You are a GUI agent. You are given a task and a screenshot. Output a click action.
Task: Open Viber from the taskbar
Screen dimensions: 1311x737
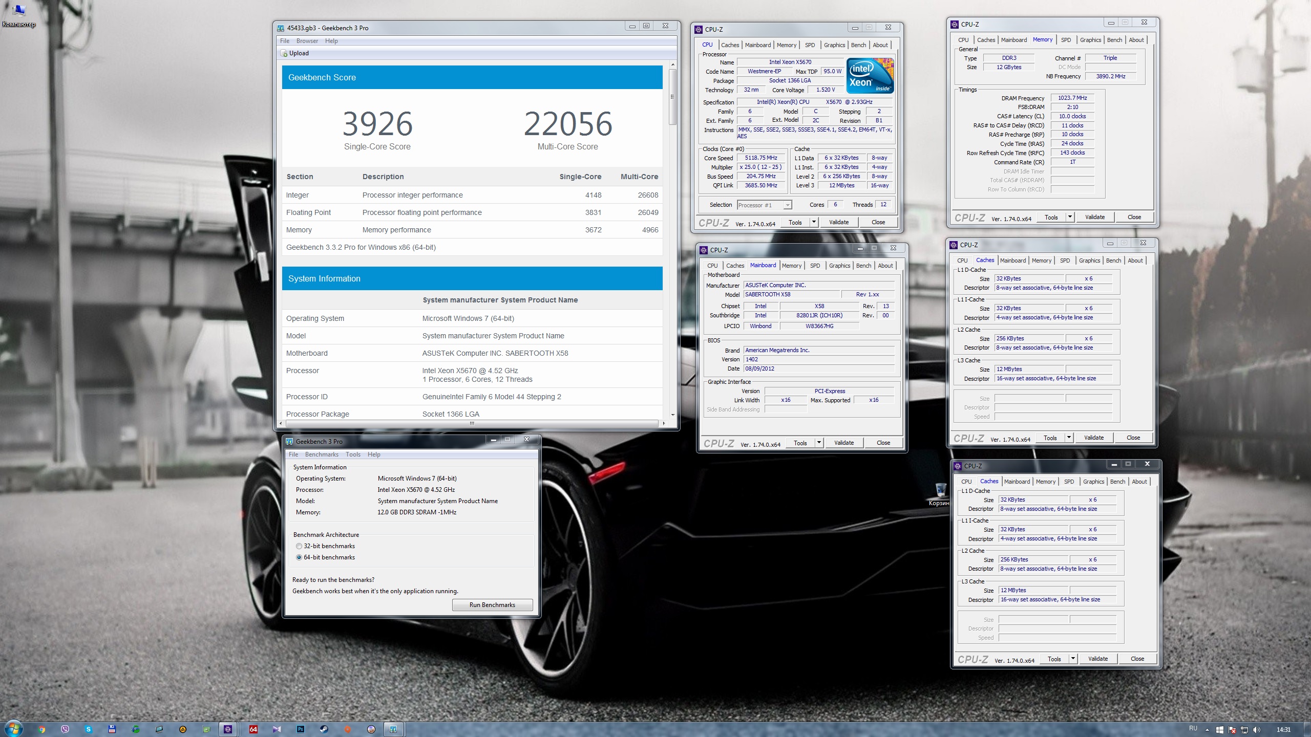65,729
